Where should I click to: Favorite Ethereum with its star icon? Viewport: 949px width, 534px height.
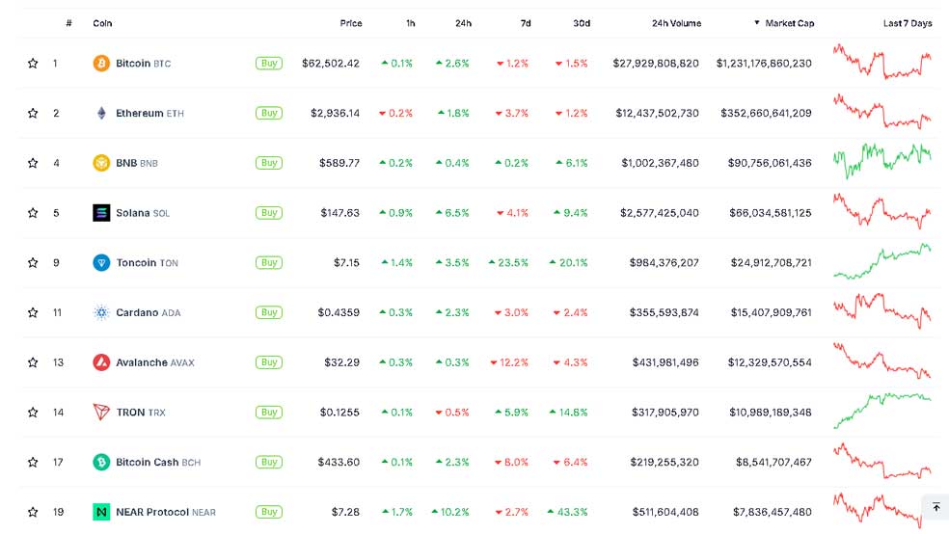(33, 113)
